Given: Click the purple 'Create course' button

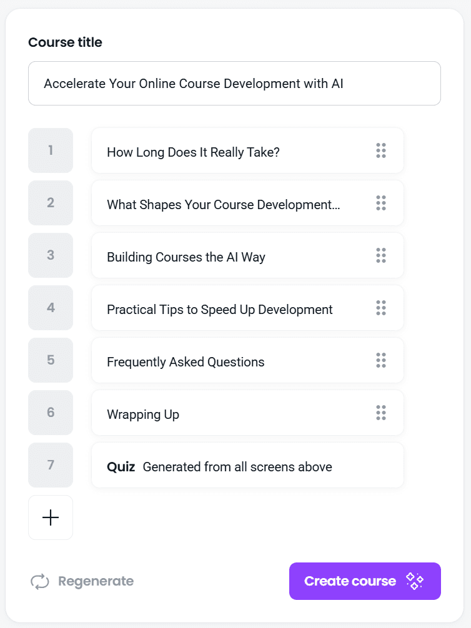Looking at the screenshot, I should tap(365, 581).
